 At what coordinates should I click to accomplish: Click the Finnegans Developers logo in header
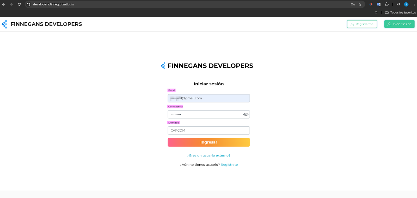coord(42,24)
